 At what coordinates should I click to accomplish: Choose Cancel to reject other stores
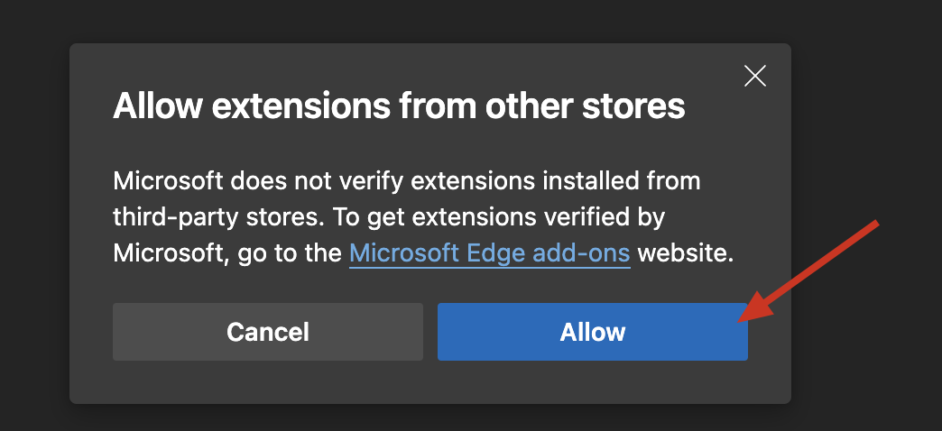[267, 332]
